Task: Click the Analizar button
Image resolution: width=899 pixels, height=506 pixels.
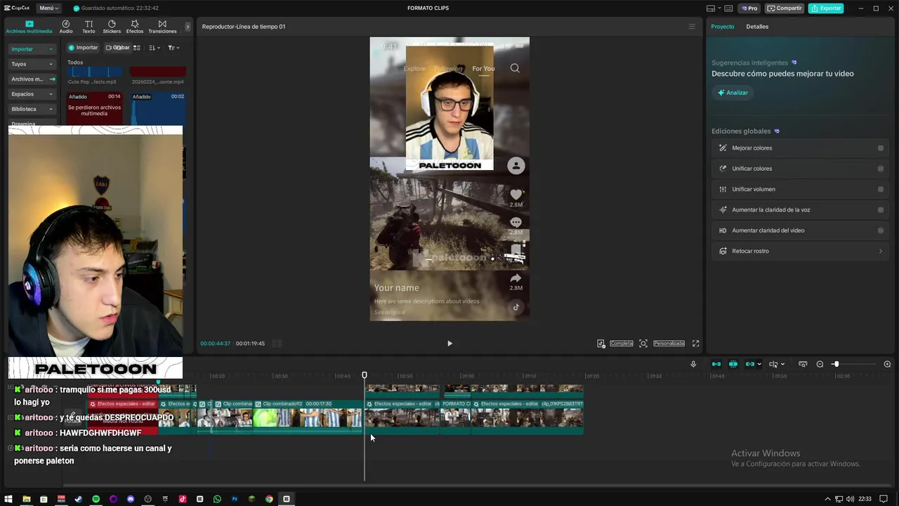Action: pyautogui.click(x=732, y=93)
